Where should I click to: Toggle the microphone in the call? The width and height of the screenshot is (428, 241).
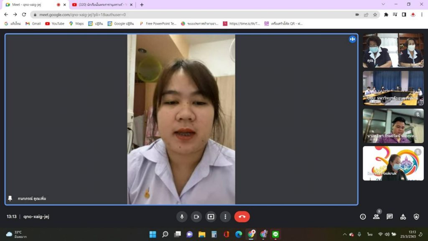pos(182,217)
